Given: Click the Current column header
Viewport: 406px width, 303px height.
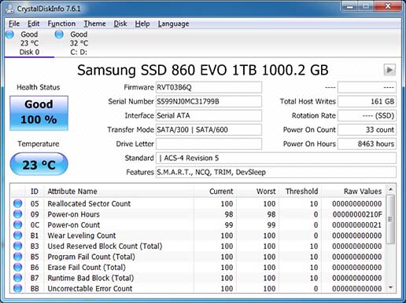Looking at the screenshot, I should tap(215, 192).
